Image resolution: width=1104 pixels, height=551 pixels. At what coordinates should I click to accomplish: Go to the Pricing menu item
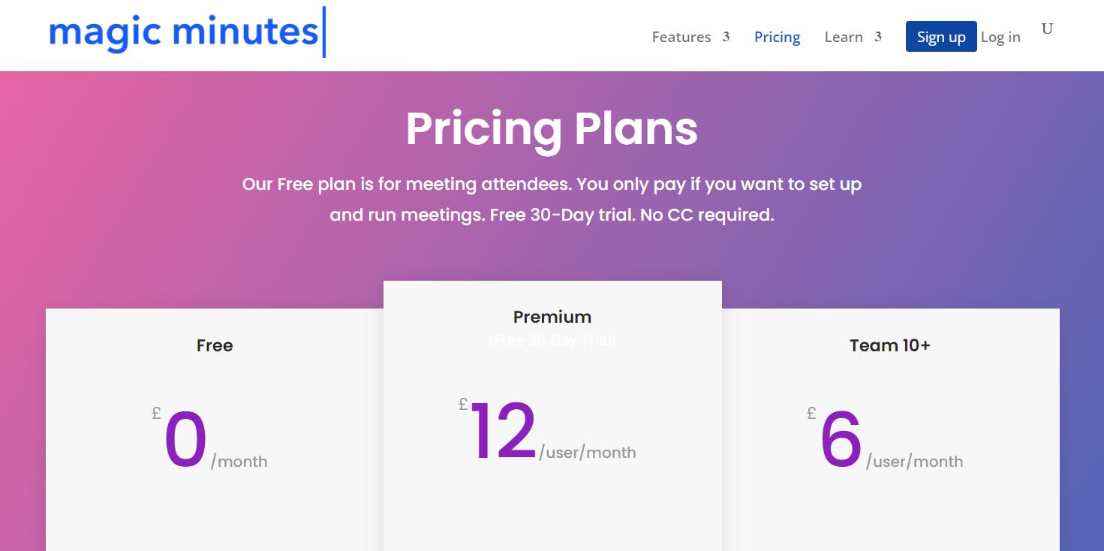click(777, 37)
